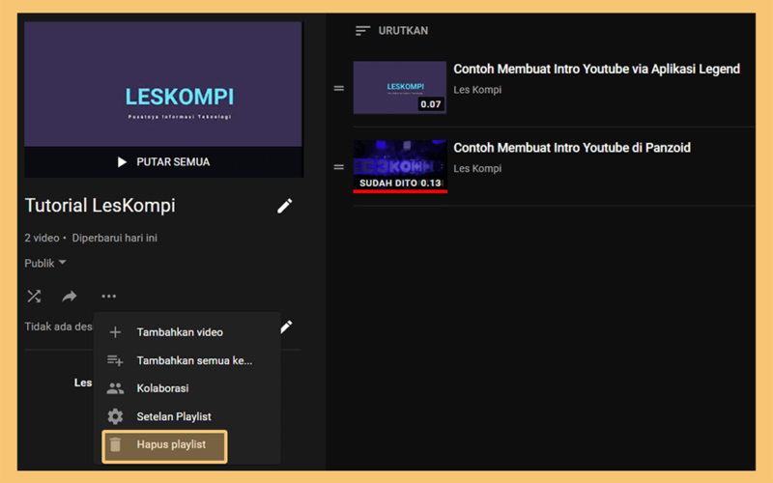Screen dimensions: 773x483
Task: Click the 'Tidak ada des' description text
Action: click(58, 327)
